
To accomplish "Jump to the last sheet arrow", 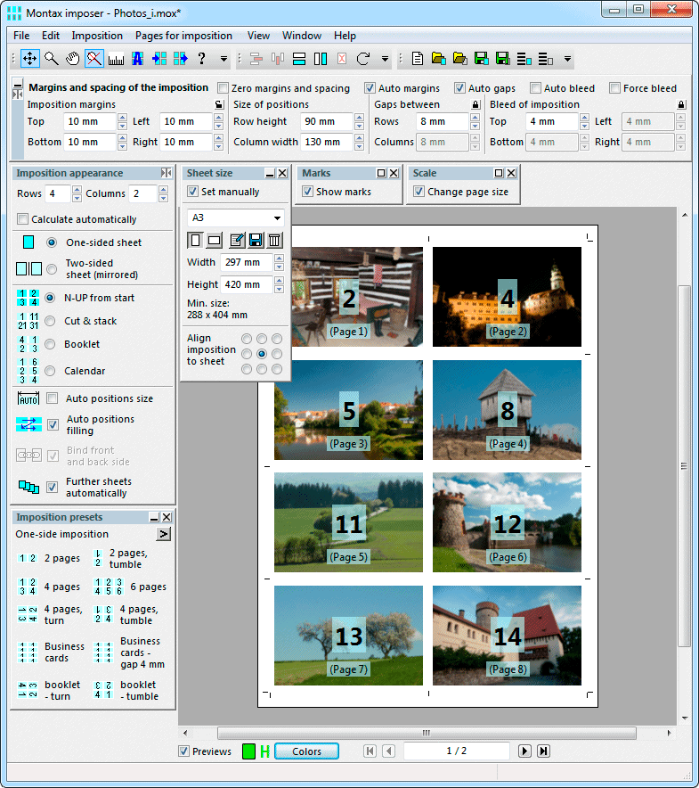I will click(x=543, y=751).
